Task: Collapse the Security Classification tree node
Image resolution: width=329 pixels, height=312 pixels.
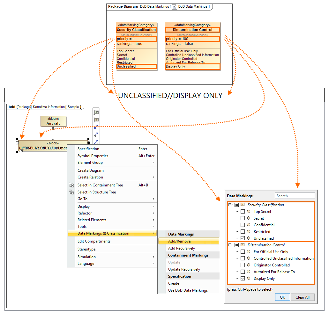Action: 230,205
